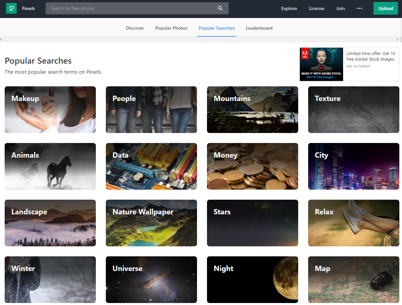Click the Adobe Stock ad image

coord(321,64)
